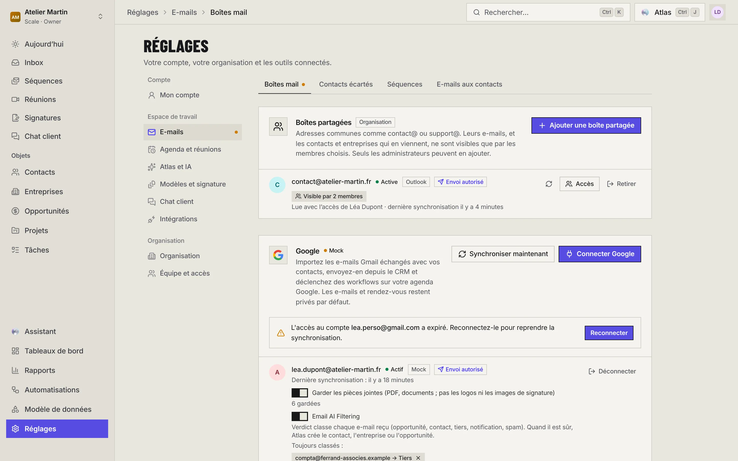Toggle Garder les pièces jointes switch

tap(300, 393)
